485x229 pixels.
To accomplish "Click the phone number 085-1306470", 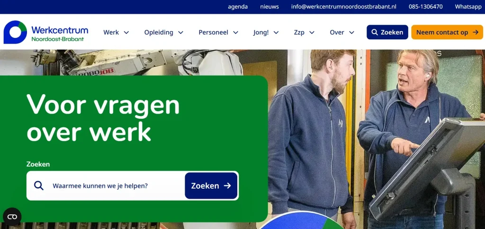I will pyautogui.click(x=426, y=7).
